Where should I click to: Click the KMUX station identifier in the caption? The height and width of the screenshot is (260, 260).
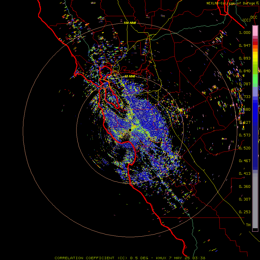click(x=162, y=258)
